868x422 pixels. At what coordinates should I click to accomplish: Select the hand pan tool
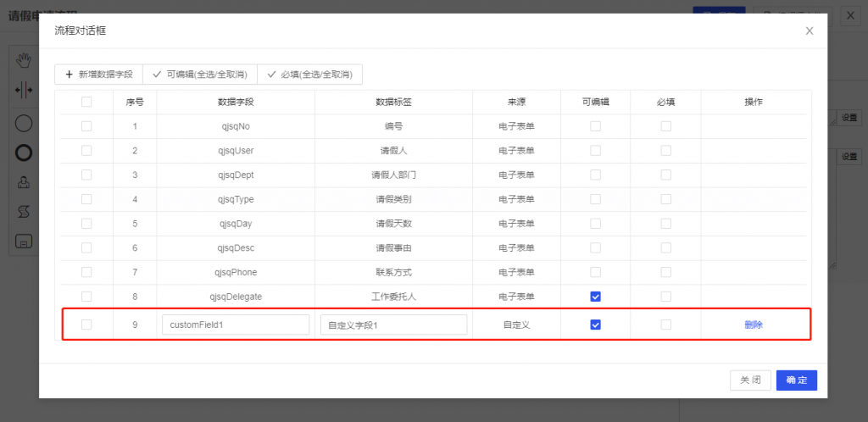(24, 59)
